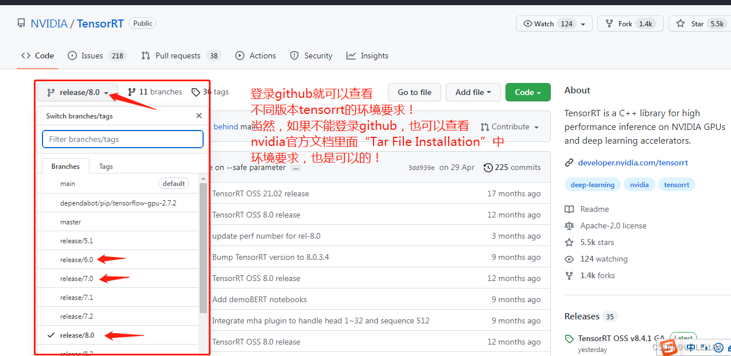Click the chain-link icon beside developer.nvidia.com/tensorrt
Screen dimensions: 731x356
569,163
